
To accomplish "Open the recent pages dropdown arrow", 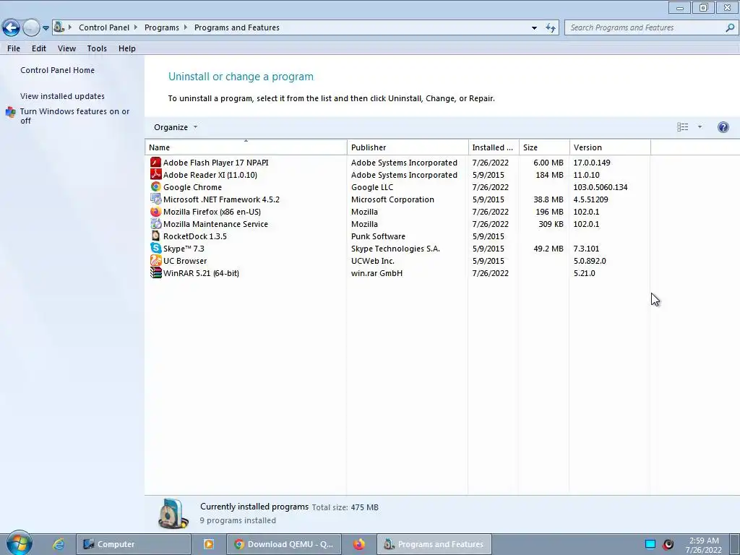I will (46, 28).
